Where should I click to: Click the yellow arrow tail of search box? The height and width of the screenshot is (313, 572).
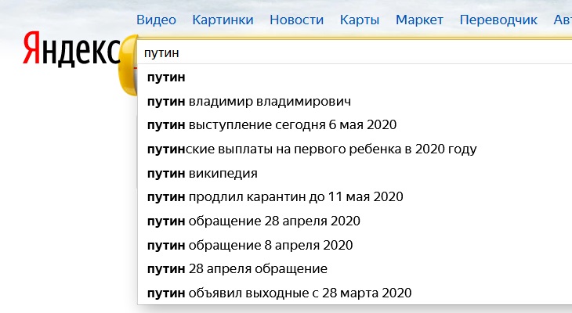point(127,66)
